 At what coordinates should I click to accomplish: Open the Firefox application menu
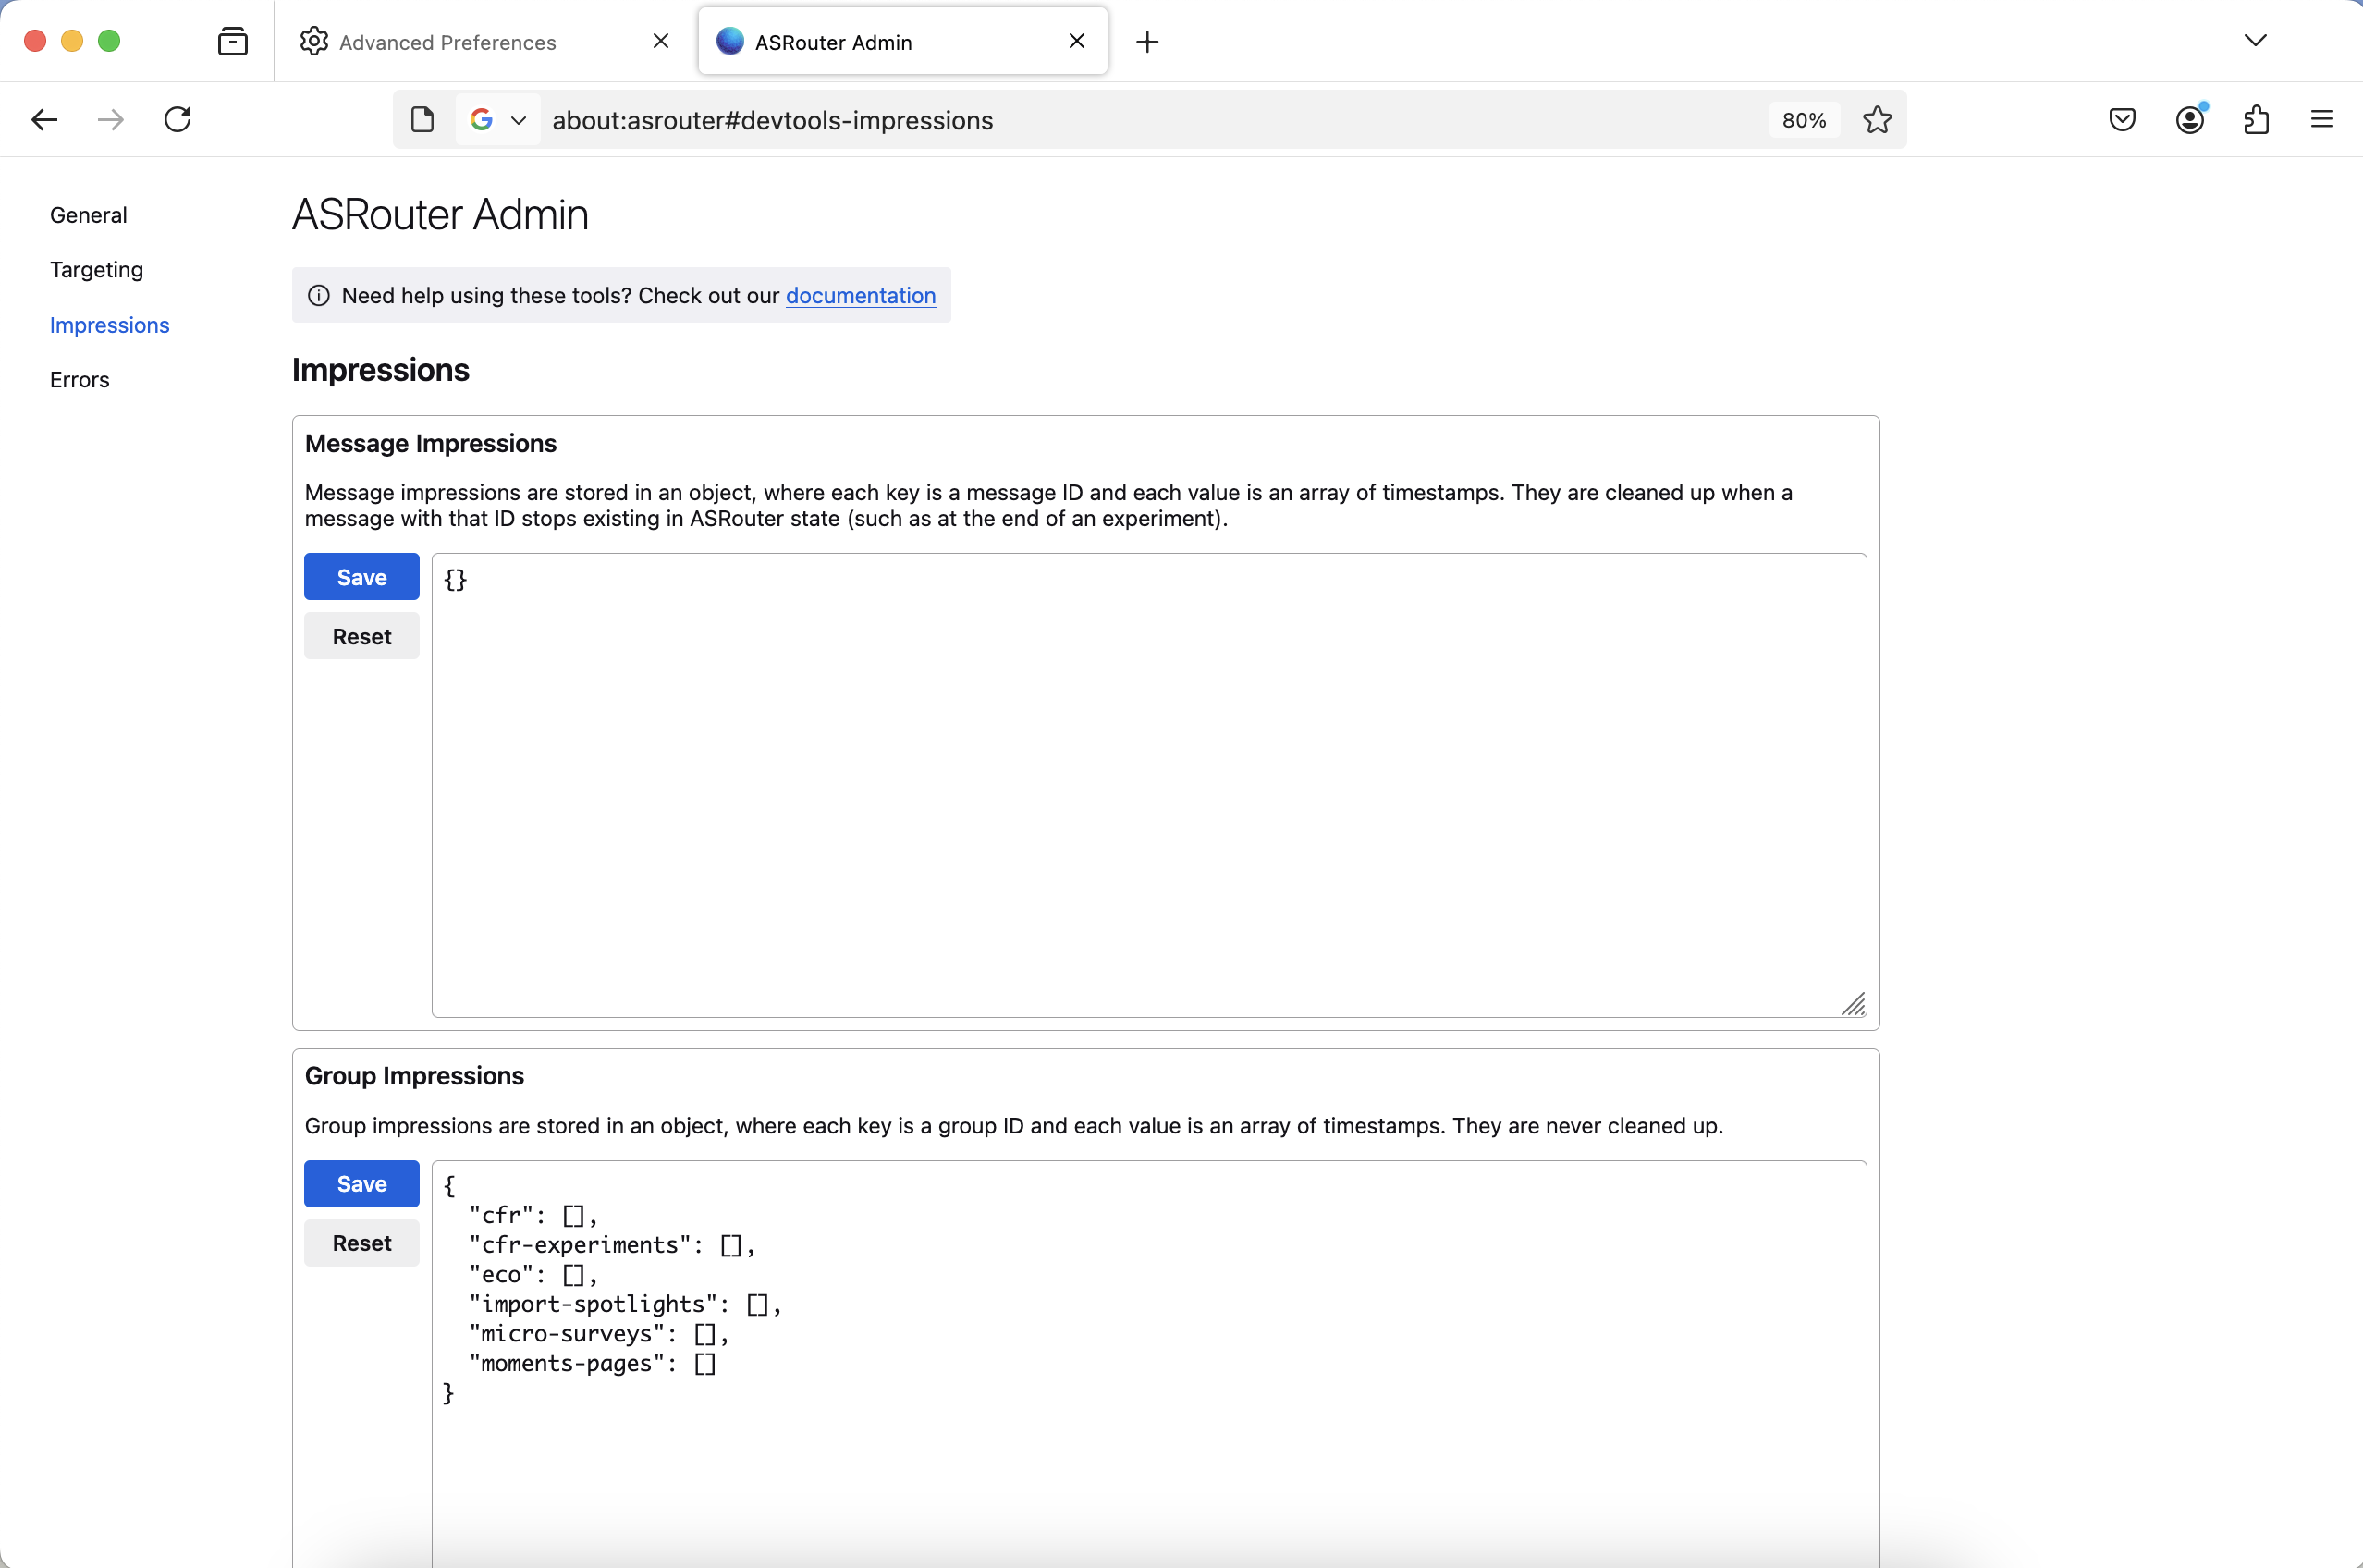point(2322,119)
